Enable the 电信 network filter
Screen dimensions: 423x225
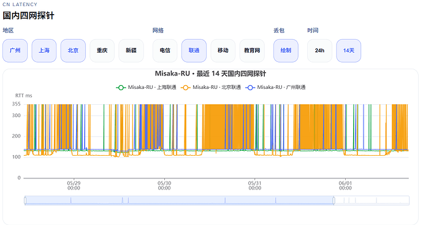165,51
